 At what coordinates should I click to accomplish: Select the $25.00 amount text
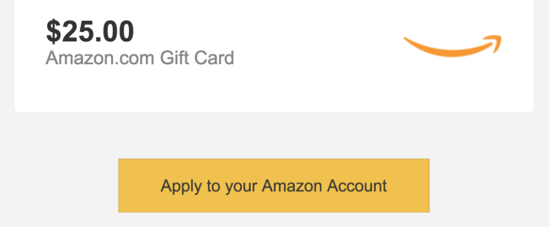tap(90, 32)
